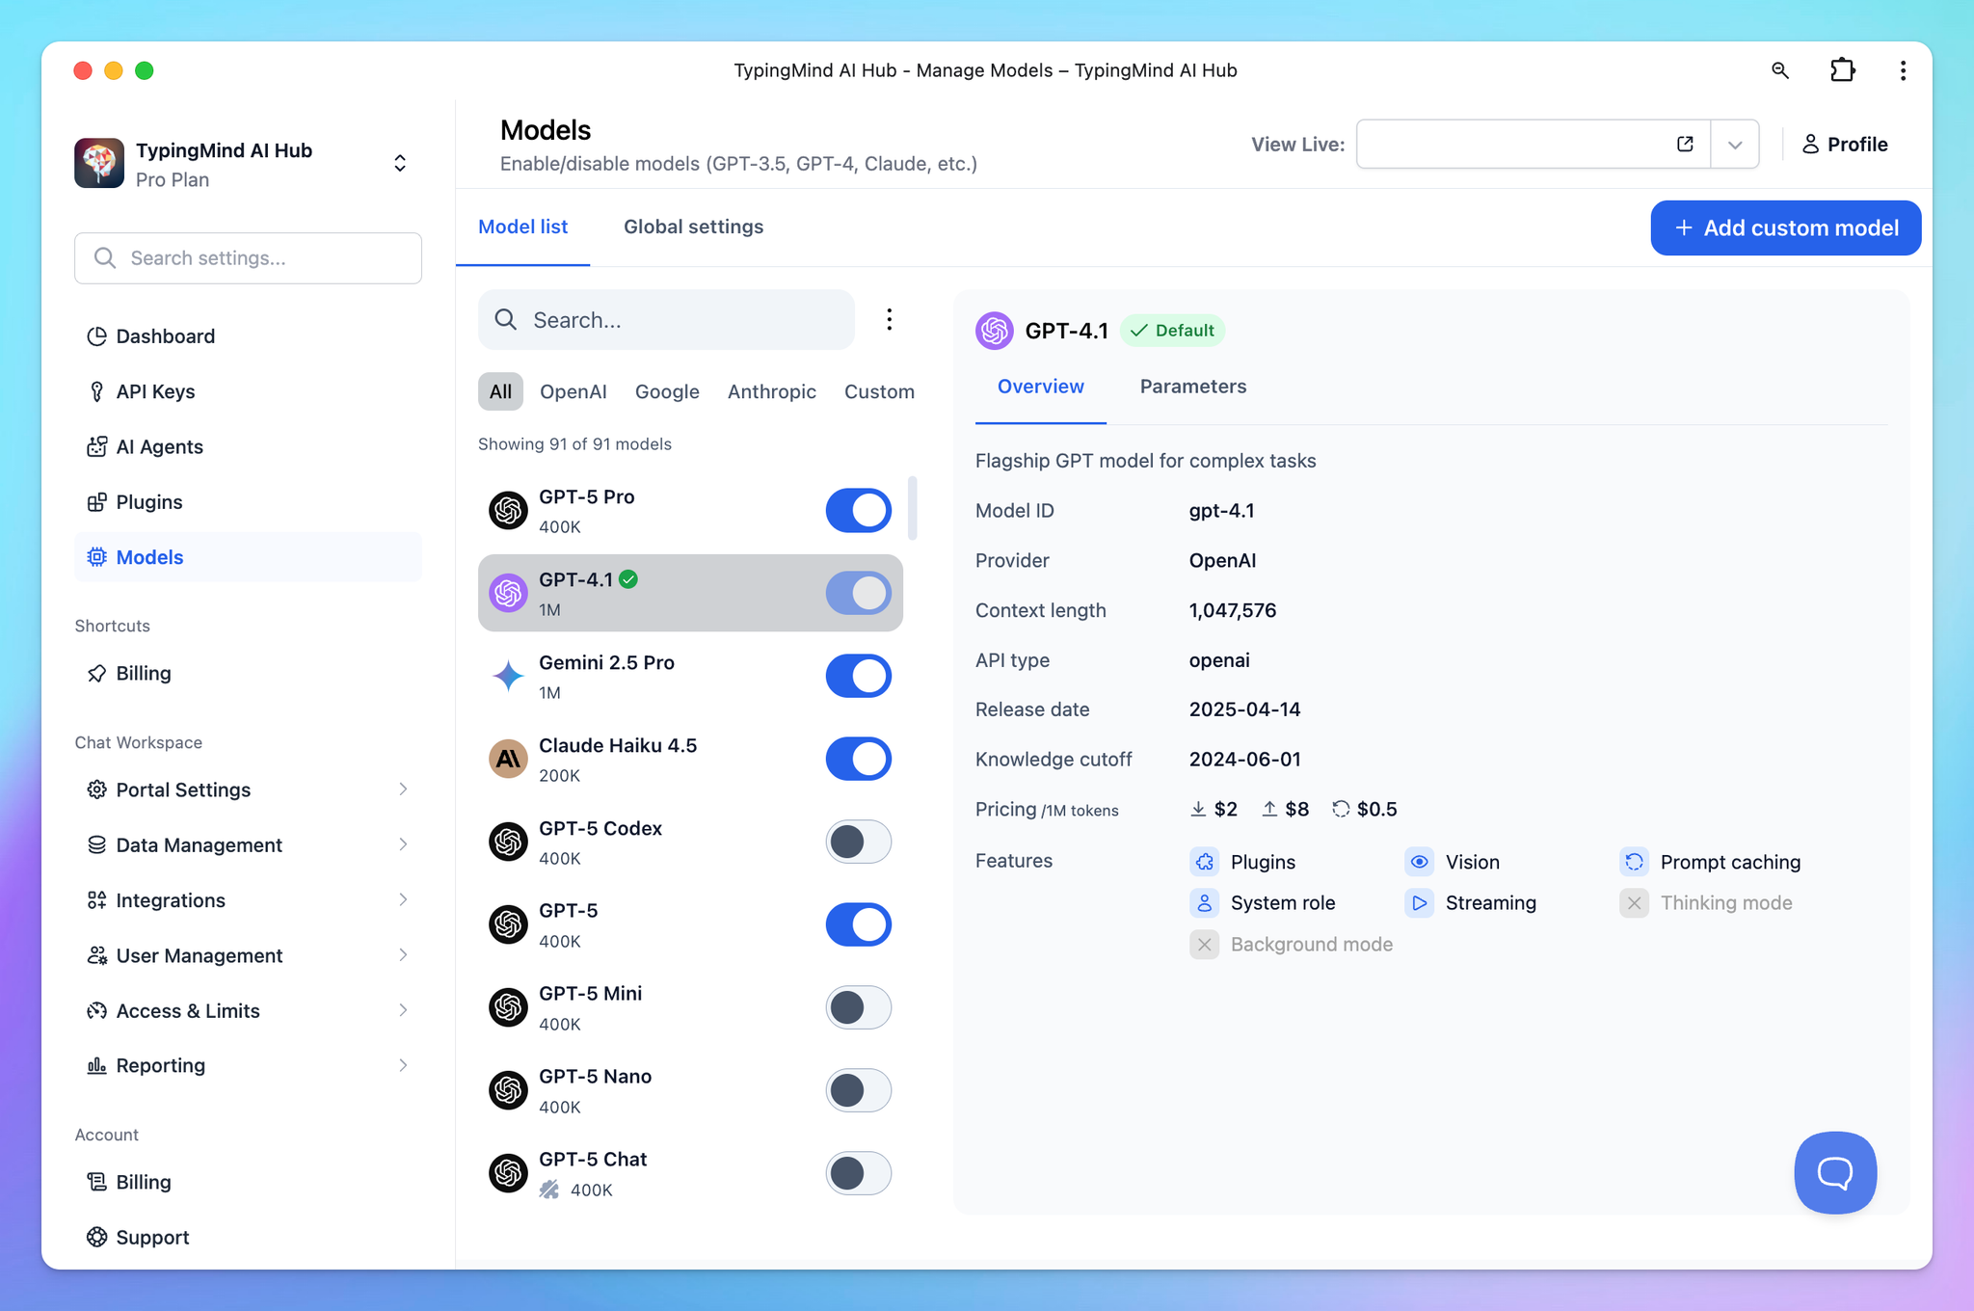
Task: Click the magnifier icon in title bar
Action: pos(1780,70)
